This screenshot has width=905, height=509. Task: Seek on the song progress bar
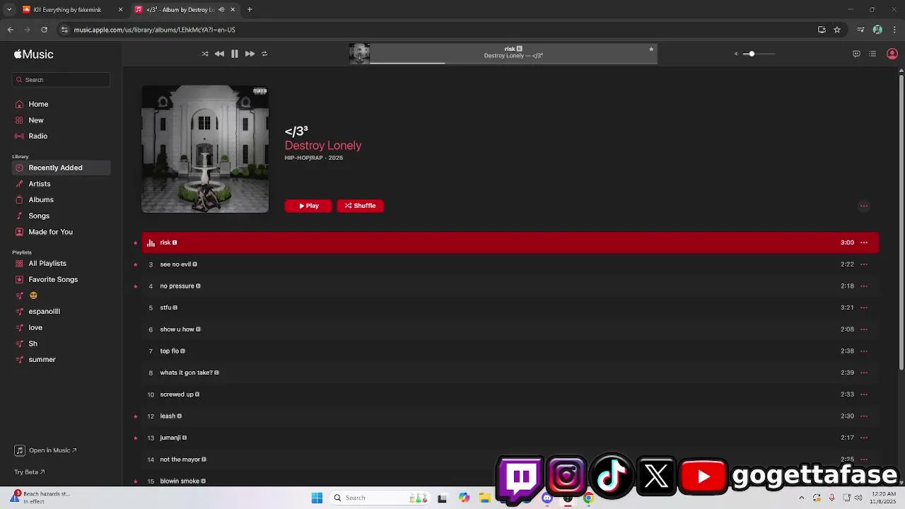[513, 63]
